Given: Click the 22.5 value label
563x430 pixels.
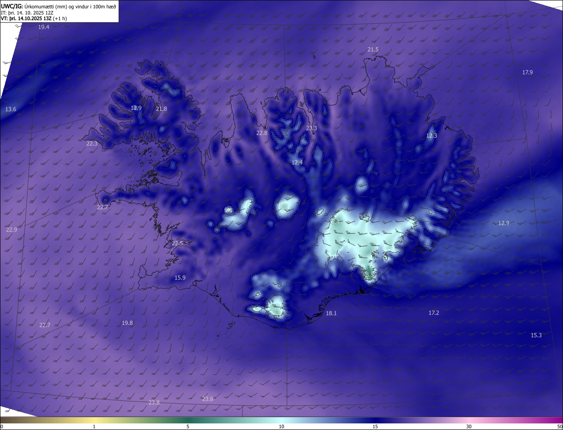Looking at the screenshot, I should [x=177, y=244].
